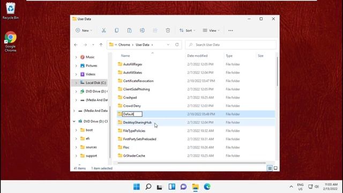Click the Copy icon in toolbar
The image size is (343, 193).
click(117, 31)
